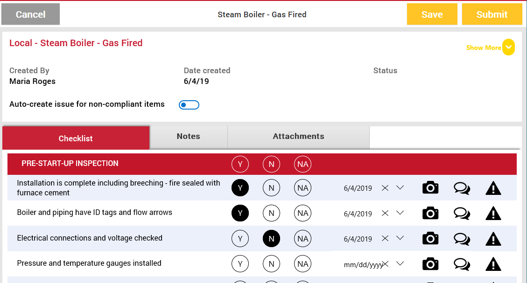527x283 pixels.
Task: Open date dropdown for Pressure gauges row
Action: point(400,263)
